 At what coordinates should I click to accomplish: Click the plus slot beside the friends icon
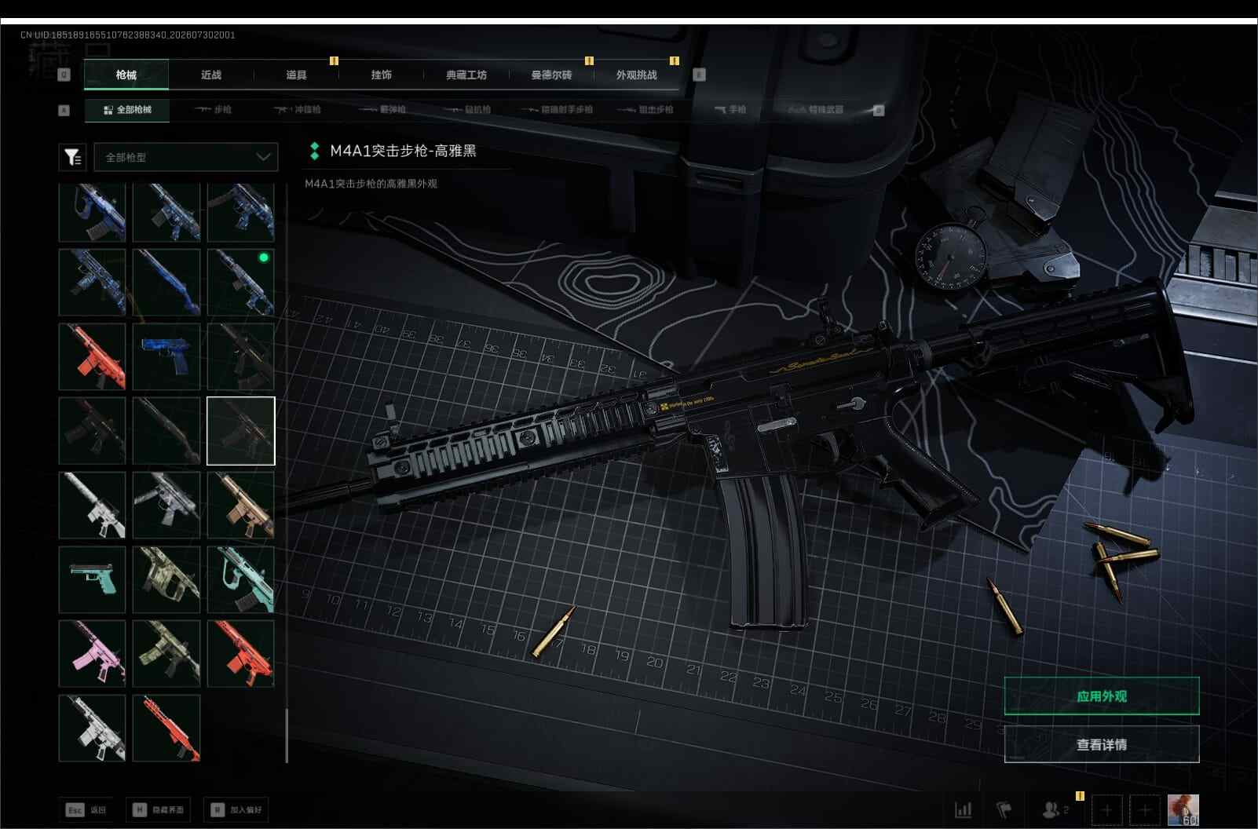pyautogui.click(x=1106, y=809)
